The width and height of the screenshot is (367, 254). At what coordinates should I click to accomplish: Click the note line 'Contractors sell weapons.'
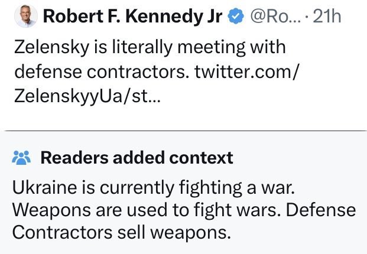click(x=121, y=232)
